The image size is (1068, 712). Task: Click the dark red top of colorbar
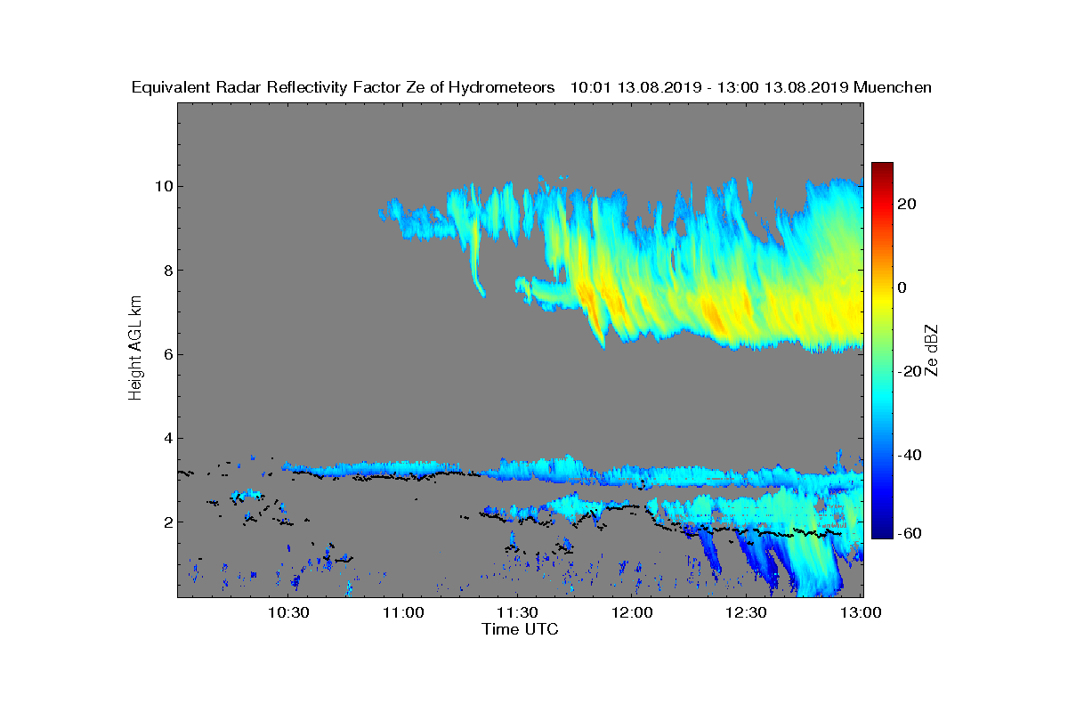[x=882, y=167]
